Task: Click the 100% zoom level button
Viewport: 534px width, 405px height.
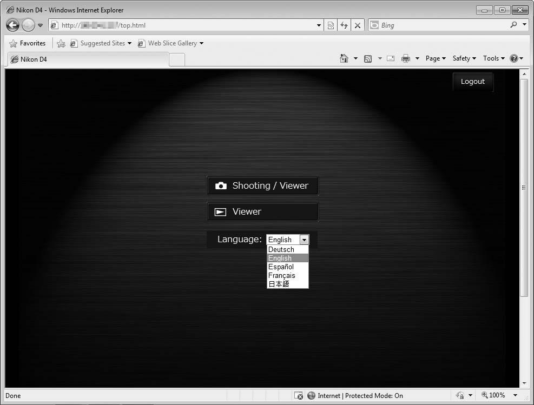Action: point(493,395)
